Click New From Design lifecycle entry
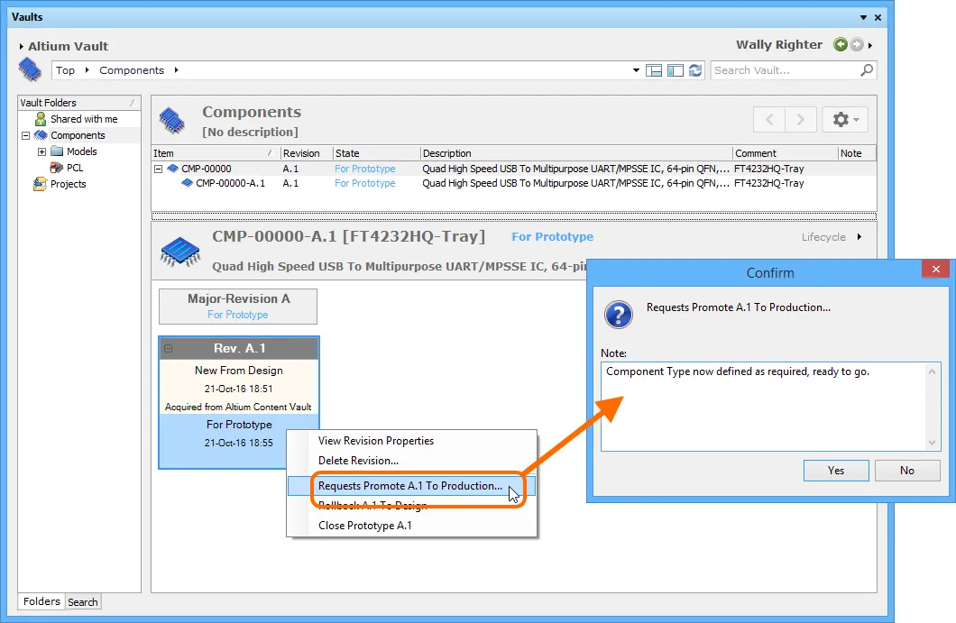 click(238, 370)
